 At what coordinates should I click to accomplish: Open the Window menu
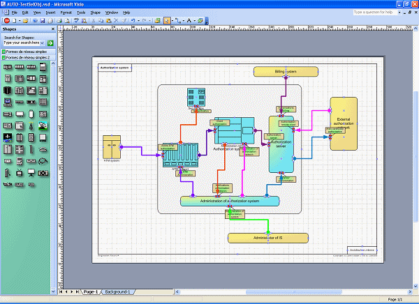(112, 13)
